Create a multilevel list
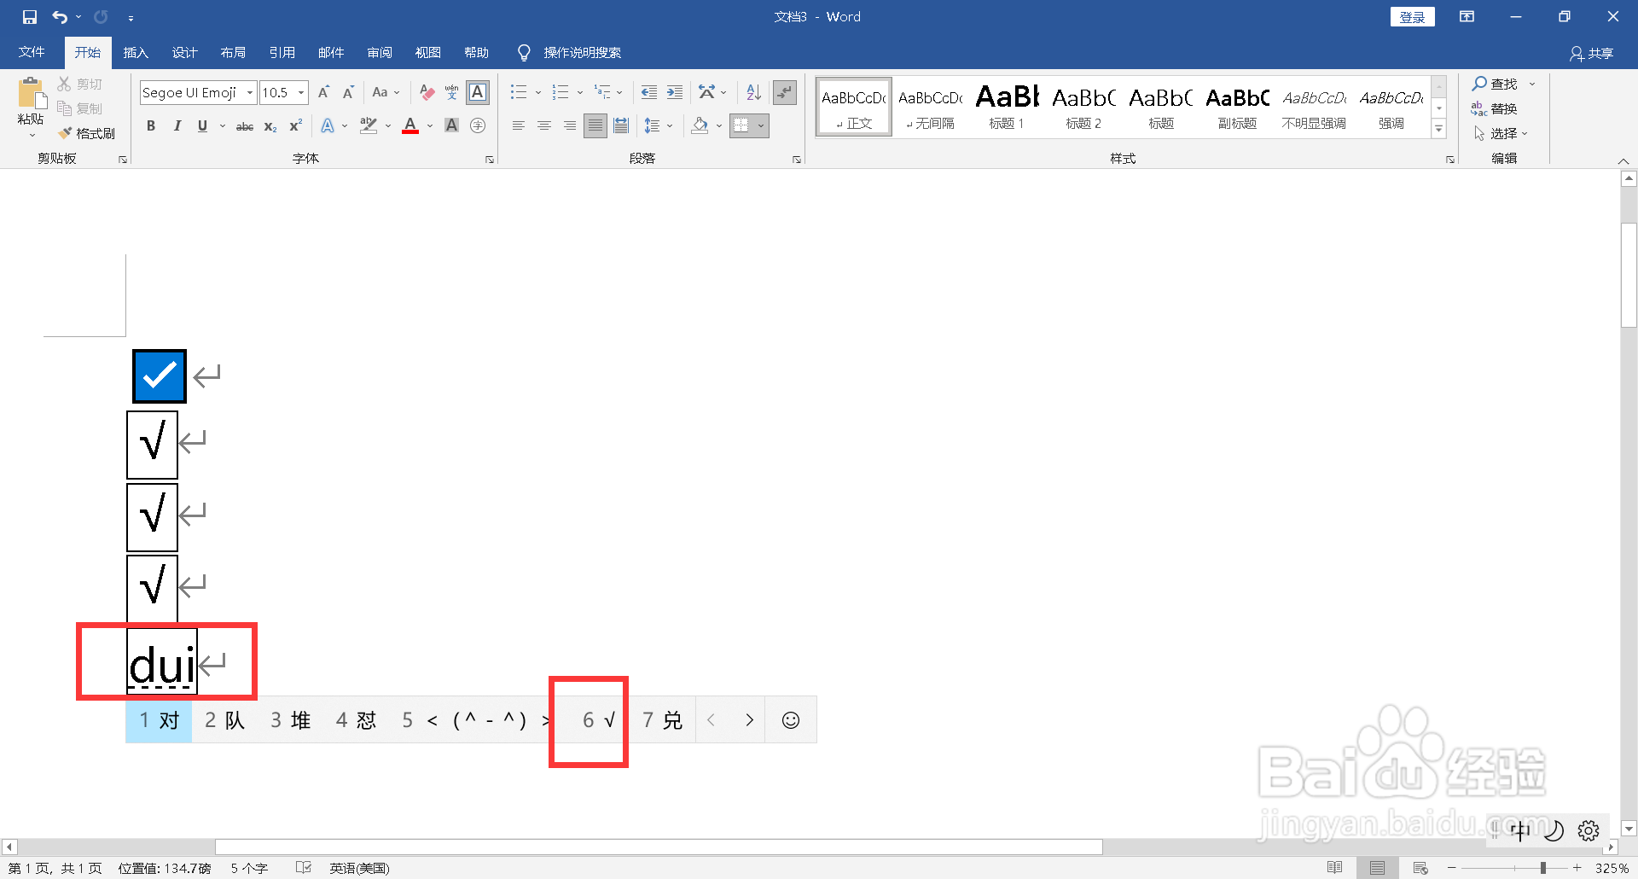Screen dimensions: 1638x879 (x=602, y=92)
